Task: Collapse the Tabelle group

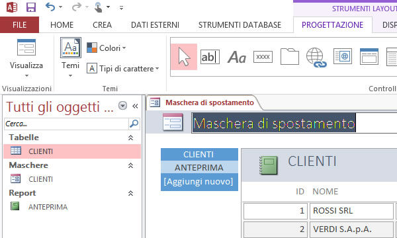Action: tap(130, 138)
